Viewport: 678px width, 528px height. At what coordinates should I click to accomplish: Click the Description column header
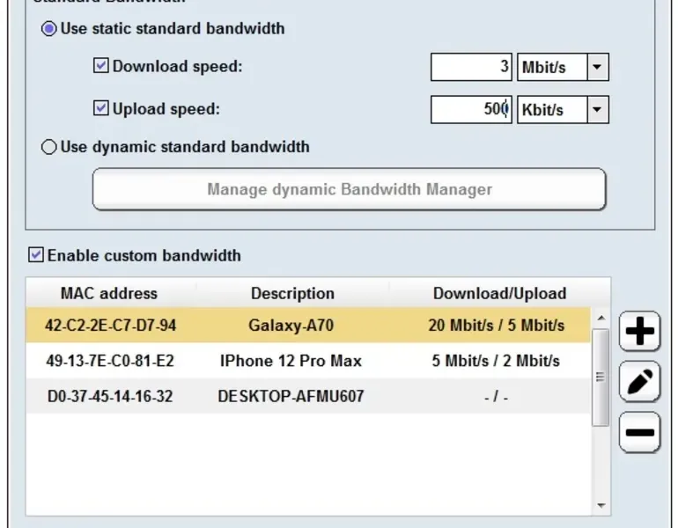click(292, 293)
